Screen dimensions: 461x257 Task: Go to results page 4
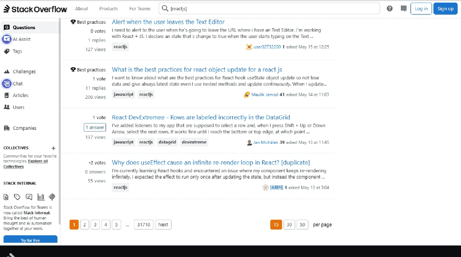[106, 224]
